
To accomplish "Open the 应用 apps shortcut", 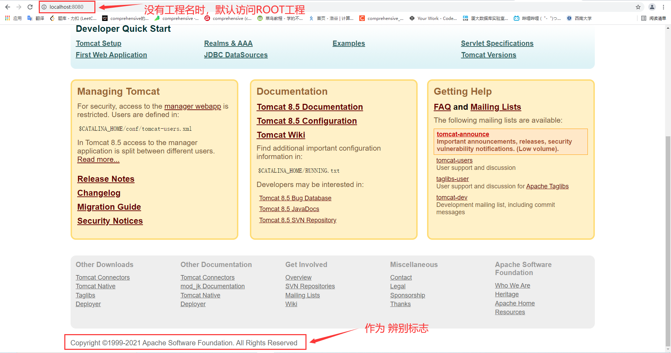I will click(13, 18).
